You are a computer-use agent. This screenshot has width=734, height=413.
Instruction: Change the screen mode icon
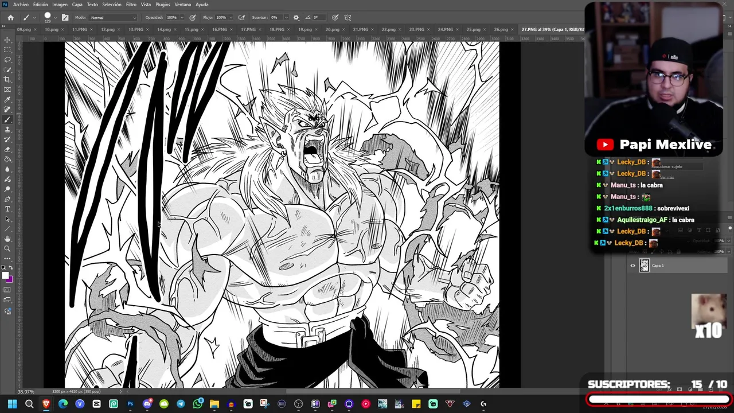coord(7,300)
